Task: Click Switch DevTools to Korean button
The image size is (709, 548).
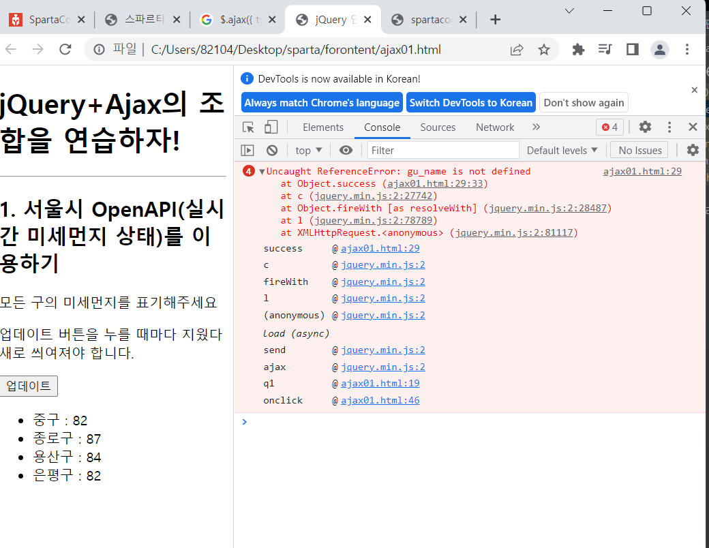Action: 470,103
